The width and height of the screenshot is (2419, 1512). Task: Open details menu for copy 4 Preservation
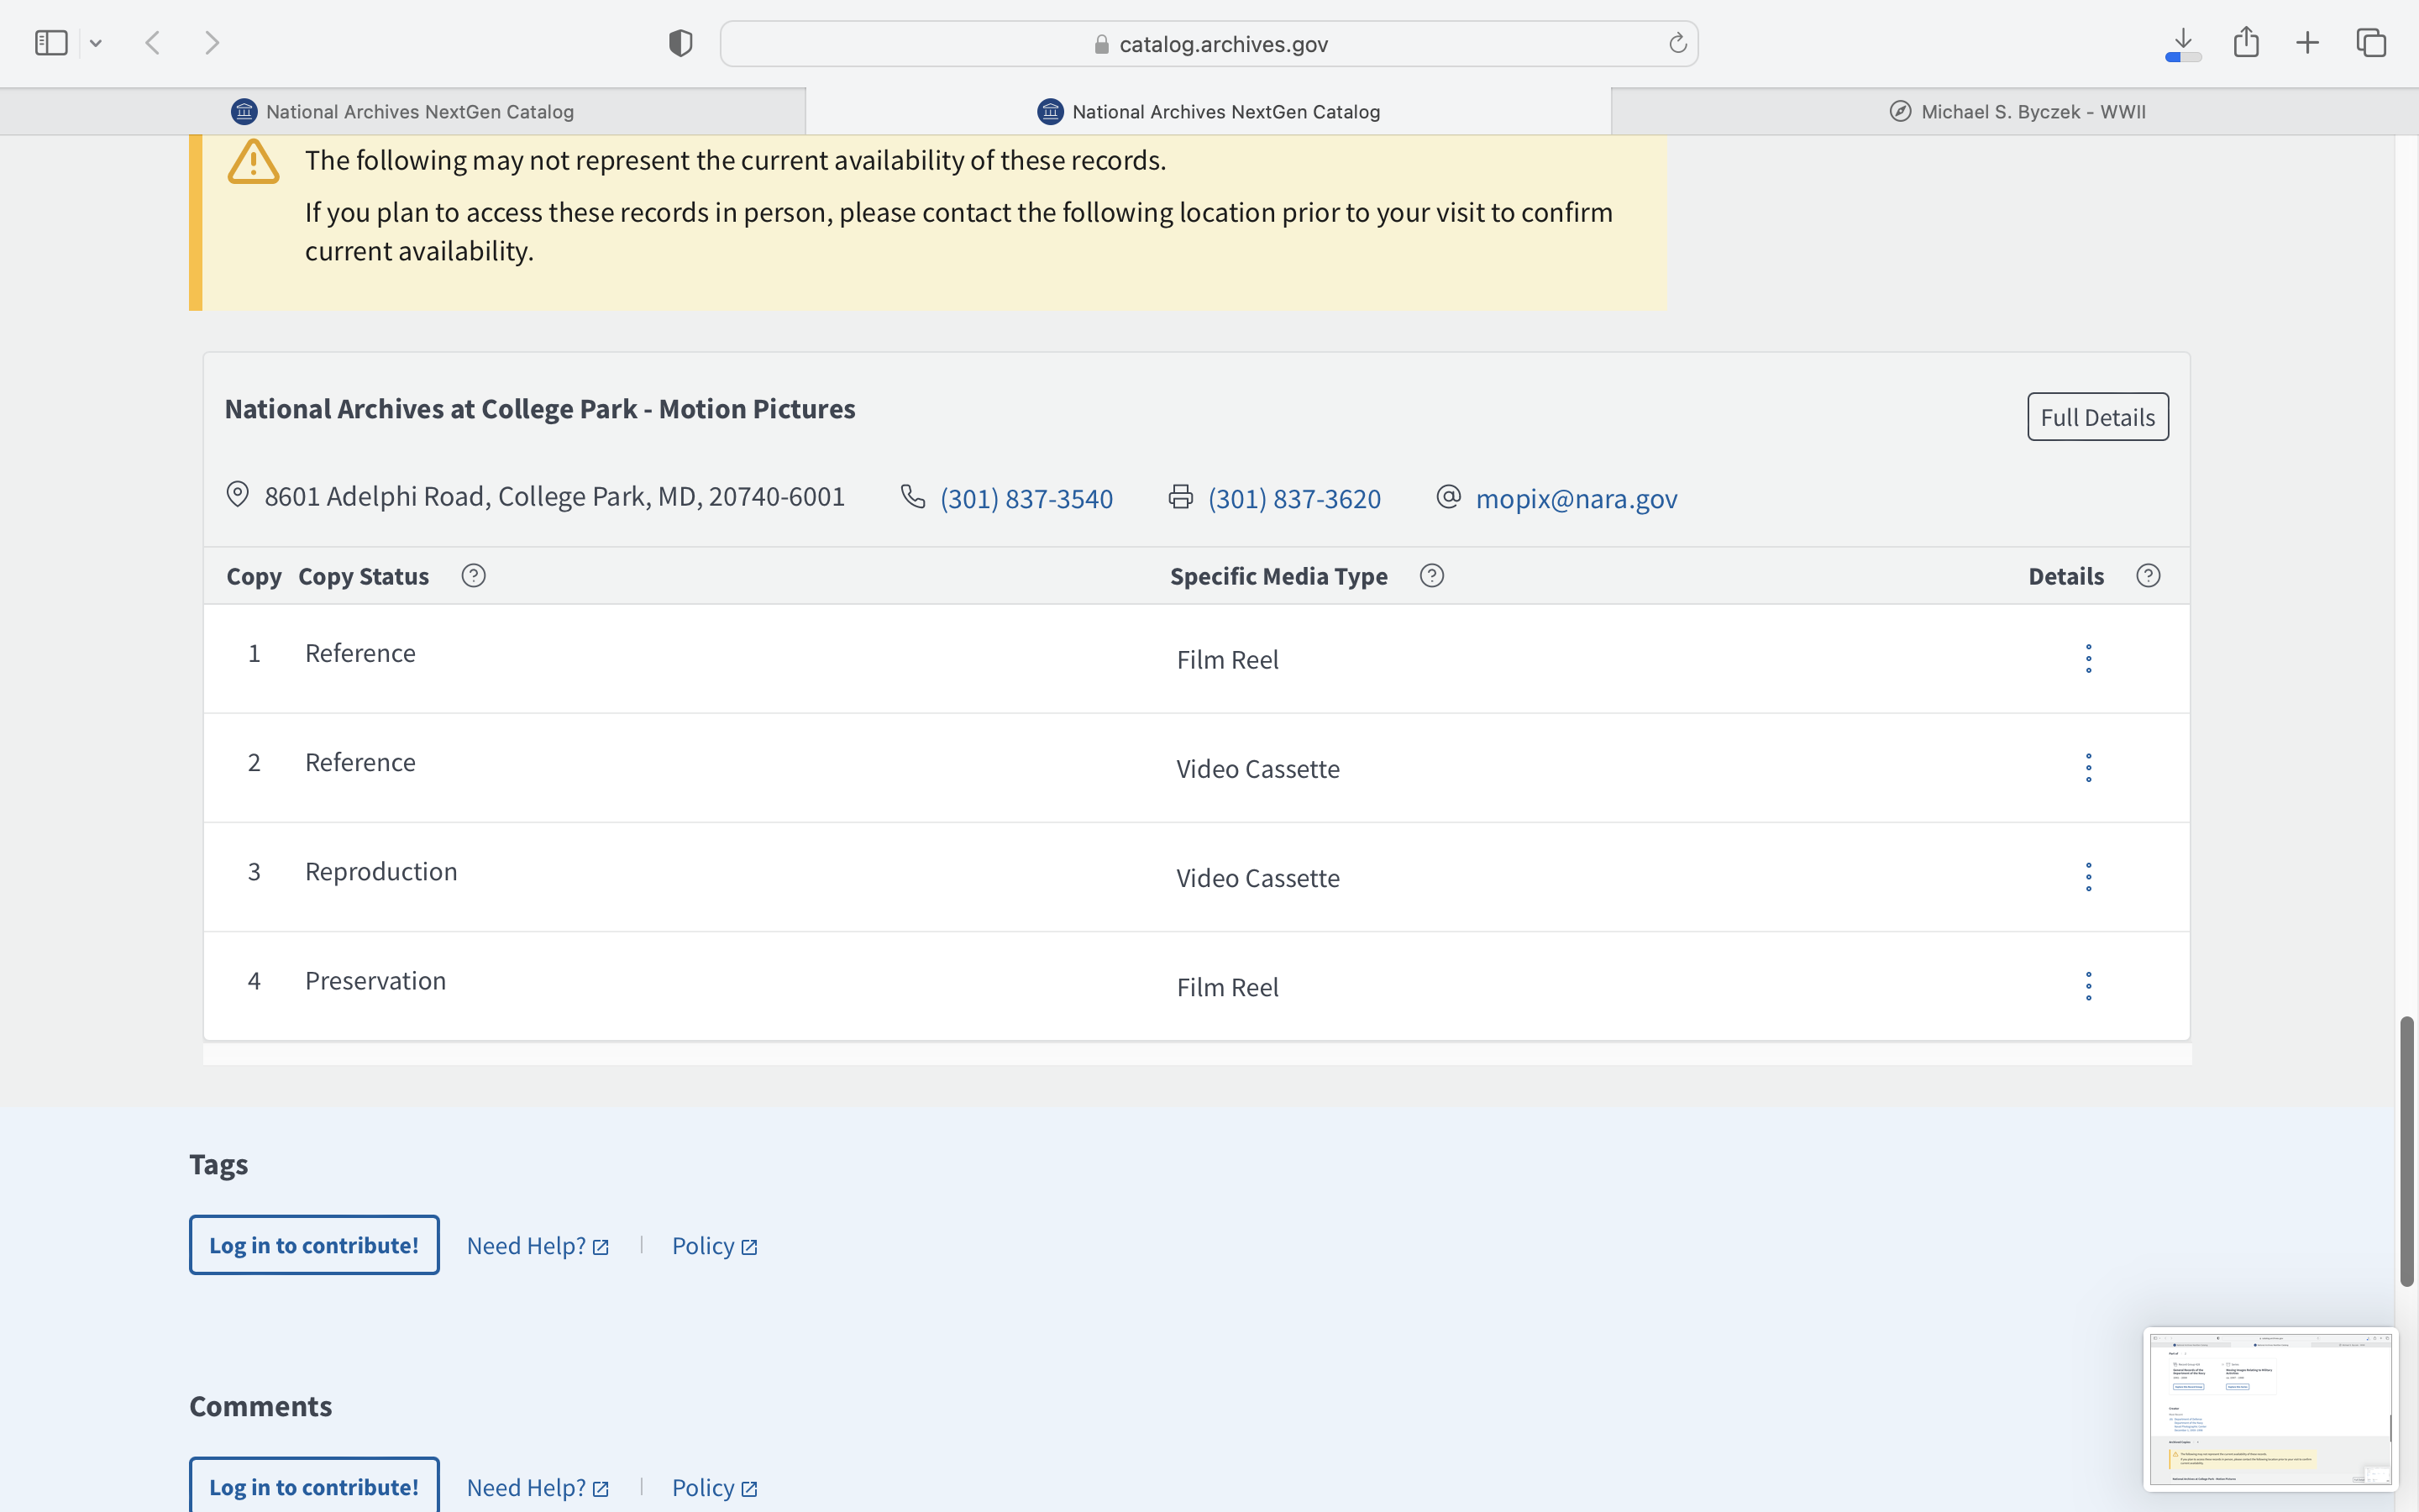2088,986
